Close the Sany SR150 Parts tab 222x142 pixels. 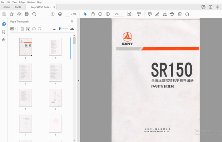click(x=54, y=7)
